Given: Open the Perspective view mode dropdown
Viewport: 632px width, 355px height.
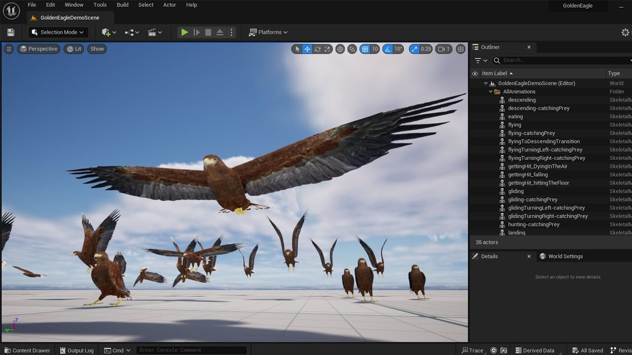Looking at the screenshot, I should (39, 49).
